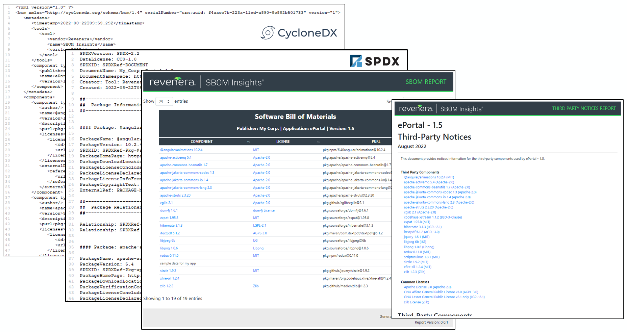Open the dom4j License link

point(264,210)
